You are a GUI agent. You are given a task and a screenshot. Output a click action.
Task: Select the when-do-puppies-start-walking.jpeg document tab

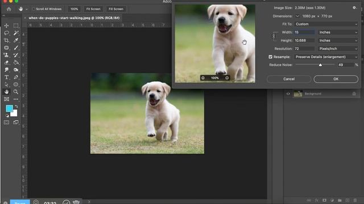74,18
